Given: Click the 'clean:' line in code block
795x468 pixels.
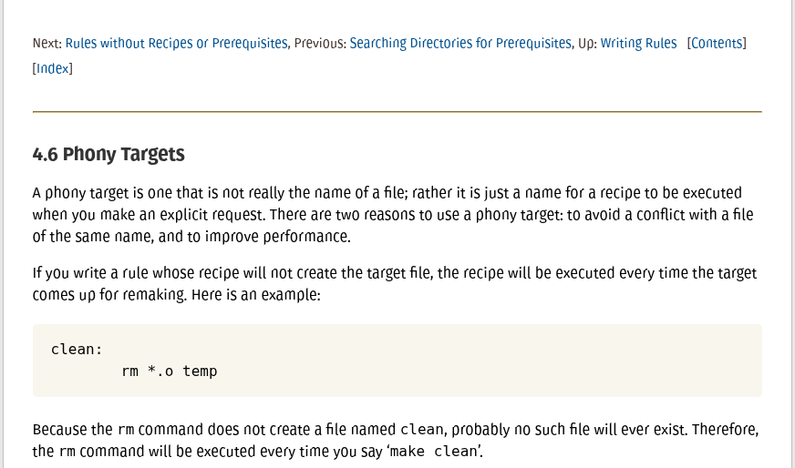Looking at the screenshot, I should click(x=77, y=350).
